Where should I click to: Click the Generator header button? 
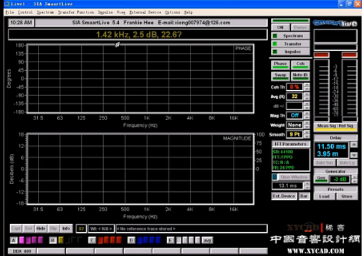tap(336, 171)
